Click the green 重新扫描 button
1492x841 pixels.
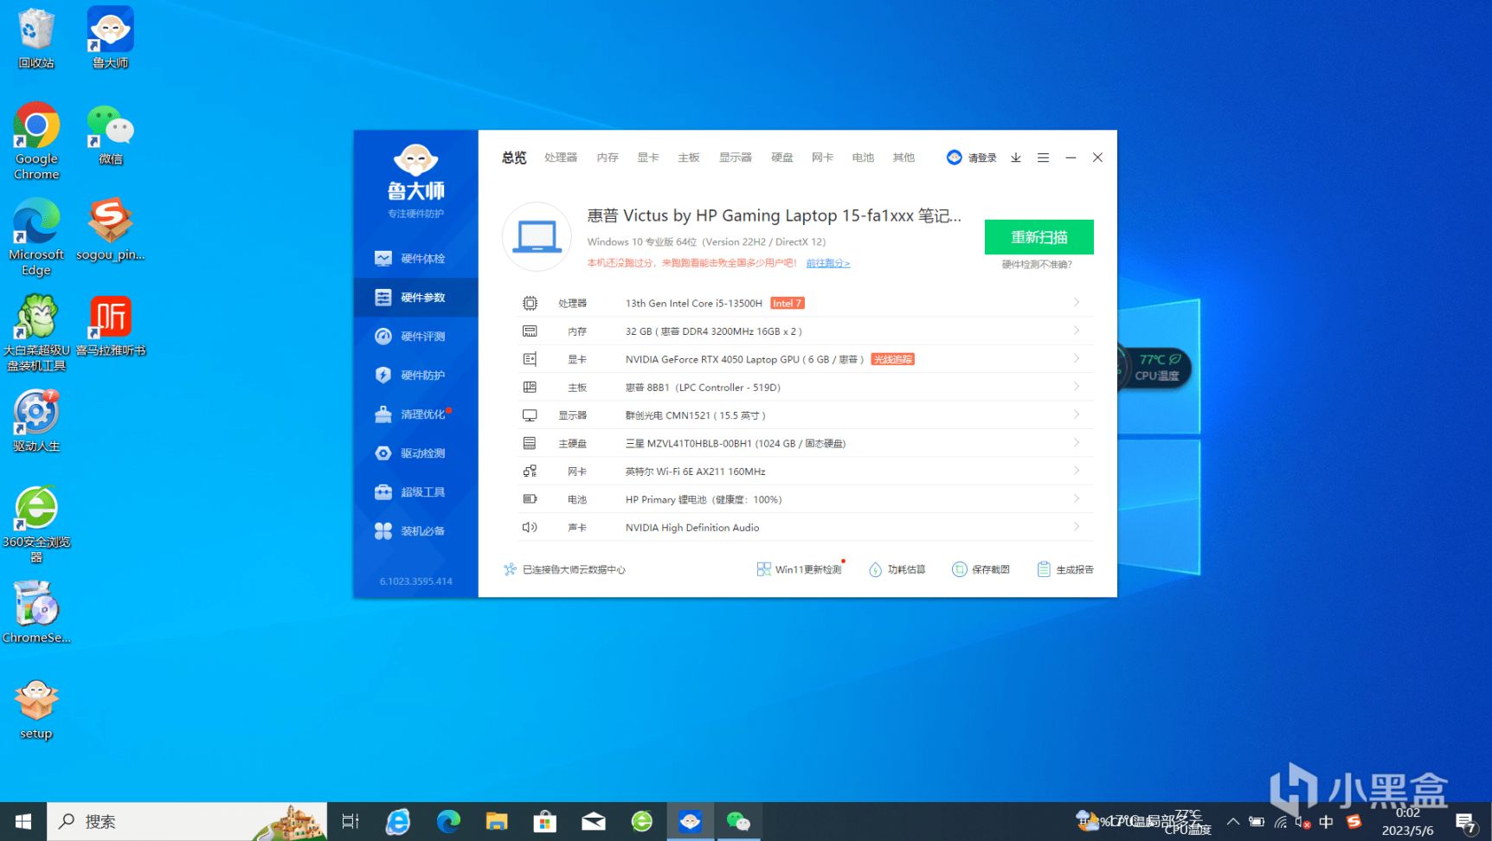coord(1039,237)
